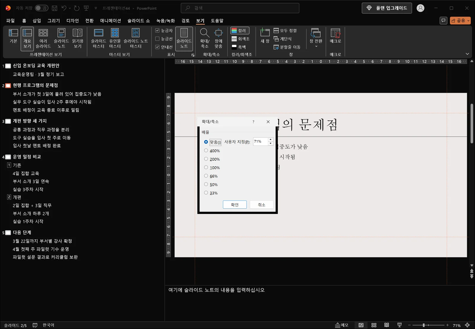Select Color (컬러) view mode
This screenshot has height=329, width=475.
[x=240, y=31]
